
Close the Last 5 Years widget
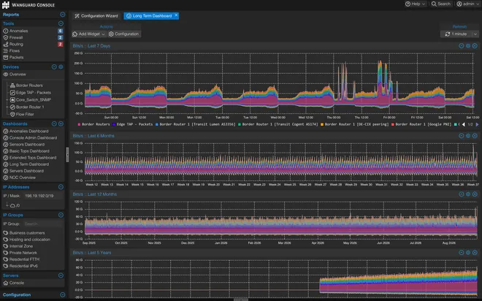pos(475,253)
